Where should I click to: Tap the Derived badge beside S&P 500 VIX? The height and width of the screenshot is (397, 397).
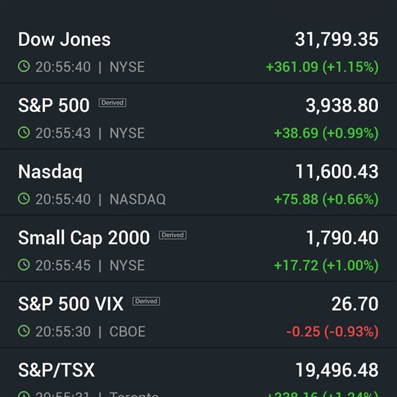[146, 301]
